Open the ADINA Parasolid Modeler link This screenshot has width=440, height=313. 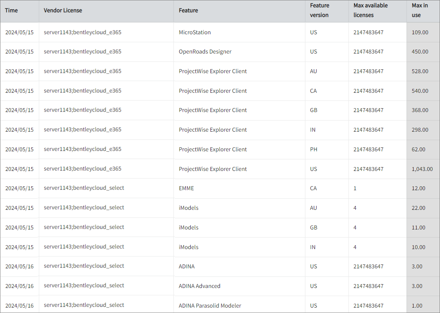click(x=210, y=305)
